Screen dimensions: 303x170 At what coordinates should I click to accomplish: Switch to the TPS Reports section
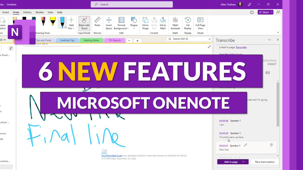pos(115,40)
